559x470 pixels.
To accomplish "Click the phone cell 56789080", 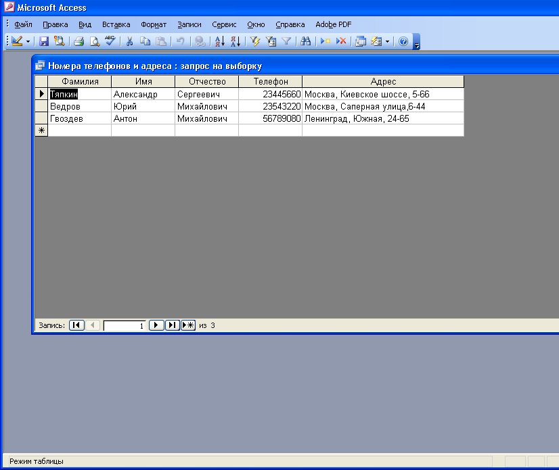I will [x=271, y=118].
